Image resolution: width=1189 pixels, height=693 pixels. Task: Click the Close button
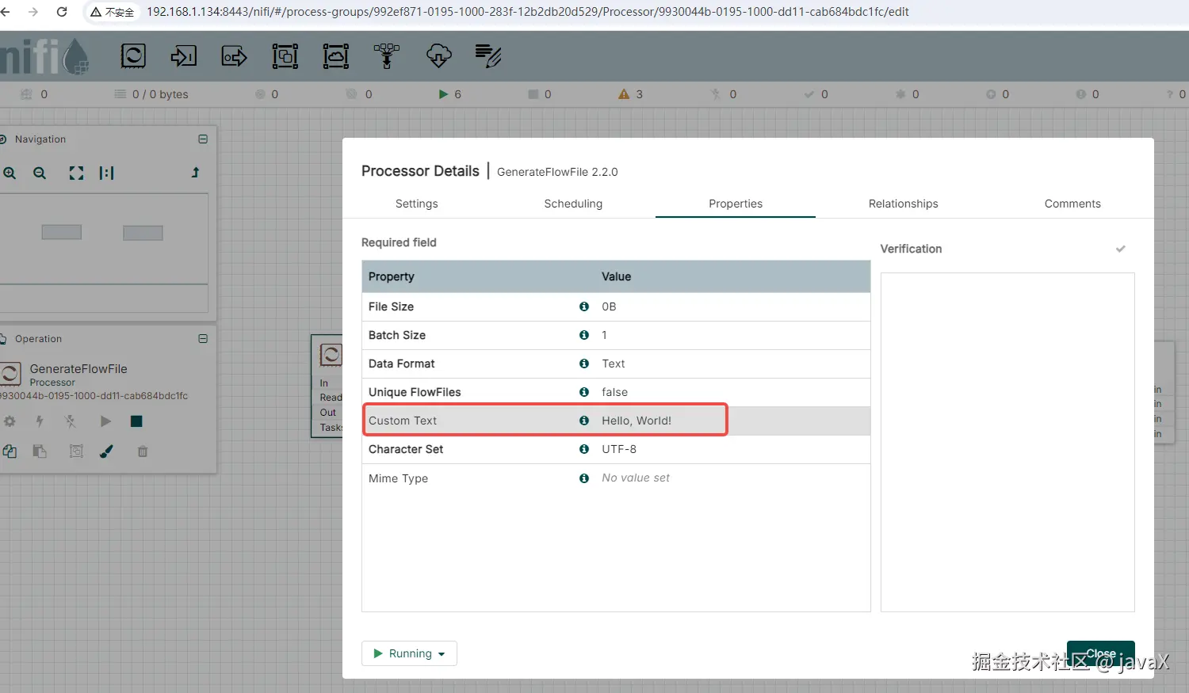[1100, 653]
